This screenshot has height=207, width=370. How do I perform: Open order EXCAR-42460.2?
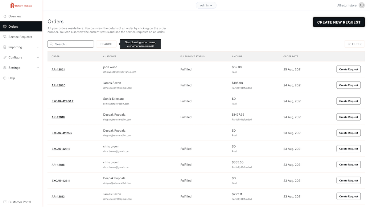coord(63,101)
